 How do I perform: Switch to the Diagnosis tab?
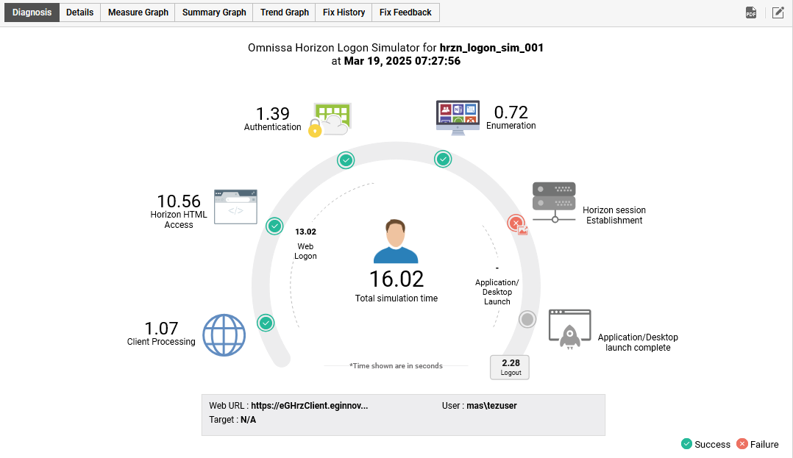tap(32, 12)
